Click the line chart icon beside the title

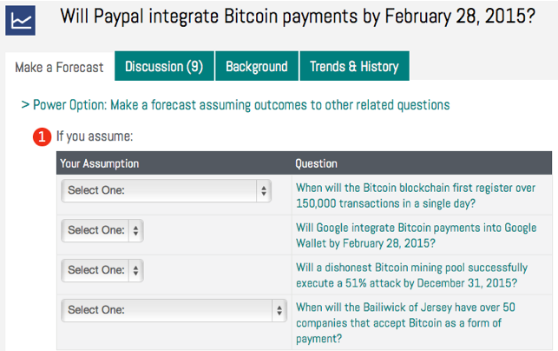click(x=20, y=20)
